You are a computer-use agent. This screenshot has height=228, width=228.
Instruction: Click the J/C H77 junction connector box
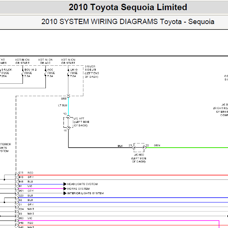[x=68, y=122]
